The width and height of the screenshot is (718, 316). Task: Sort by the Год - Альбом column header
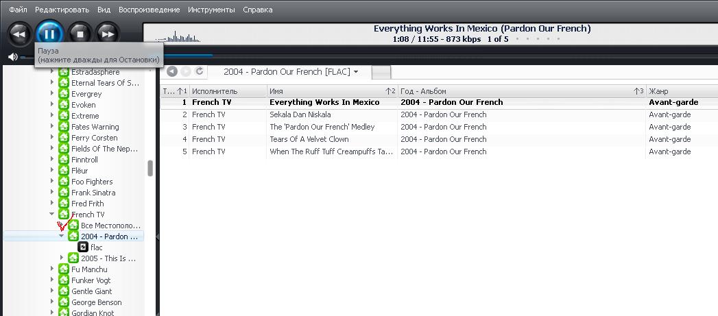coord(522,91)
